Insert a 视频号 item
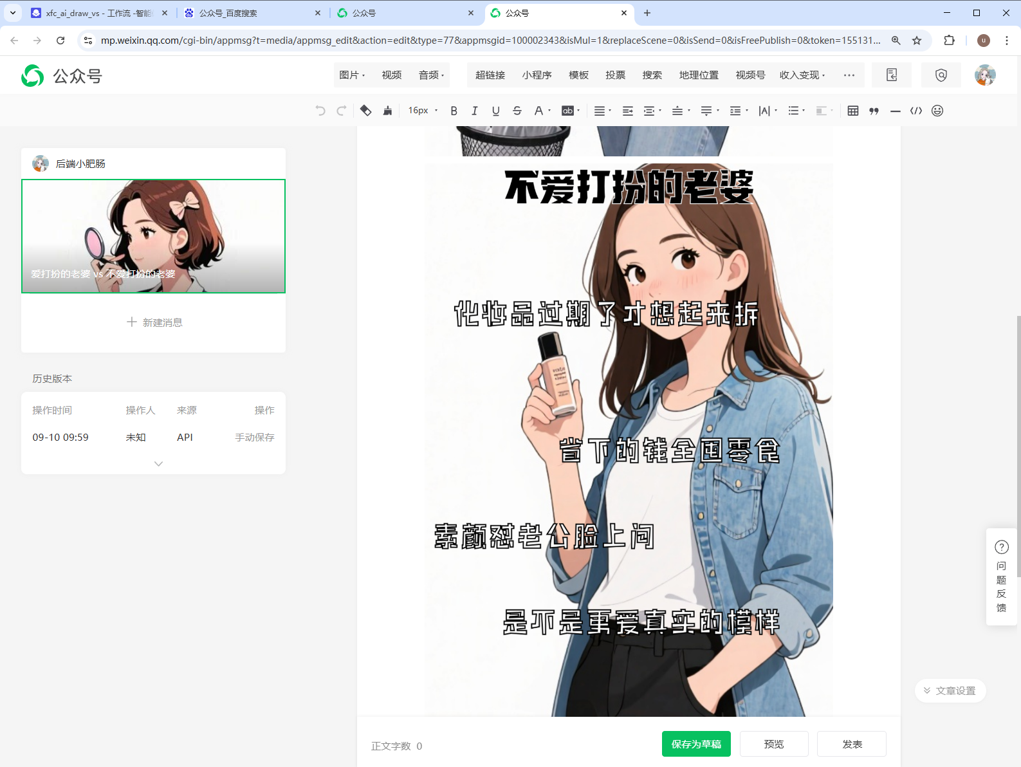This screenshot has height=767, width=1021. 751,75
